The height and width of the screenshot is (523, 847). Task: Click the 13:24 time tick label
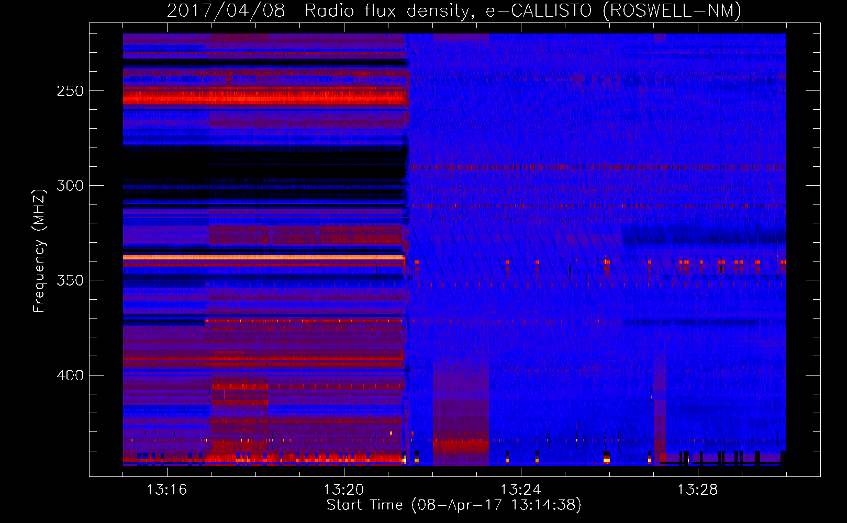click(x=521, y=490)
